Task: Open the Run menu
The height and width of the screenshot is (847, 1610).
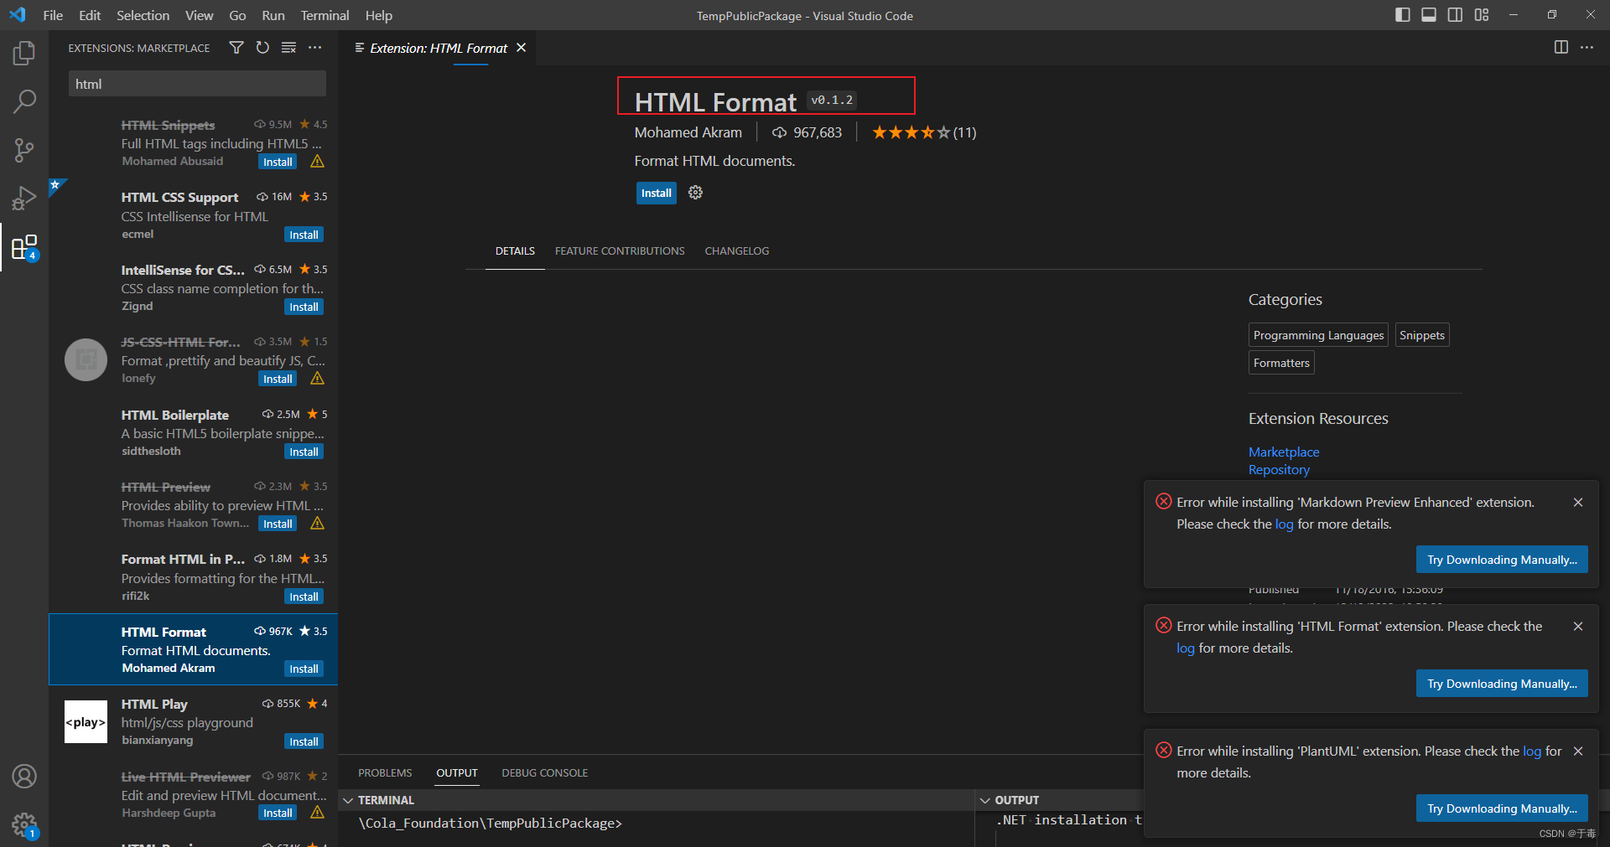Action: pos(273,15)
